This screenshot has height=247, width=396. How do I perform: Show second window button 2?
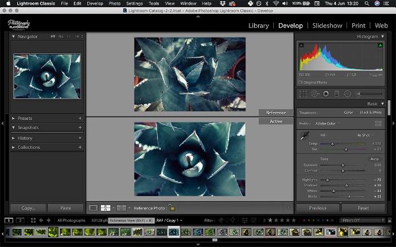tap(20, 221)
